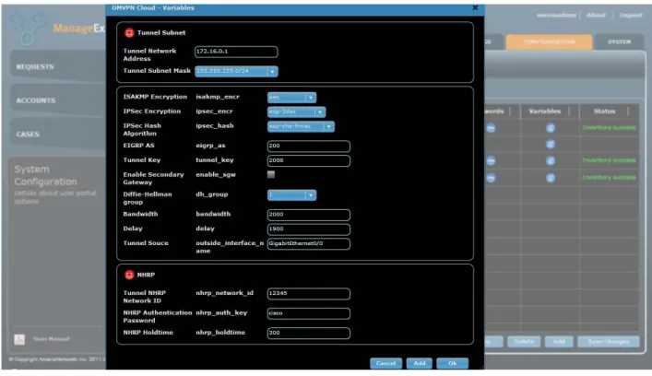Click the NHRP Authentication Password field

309,313
